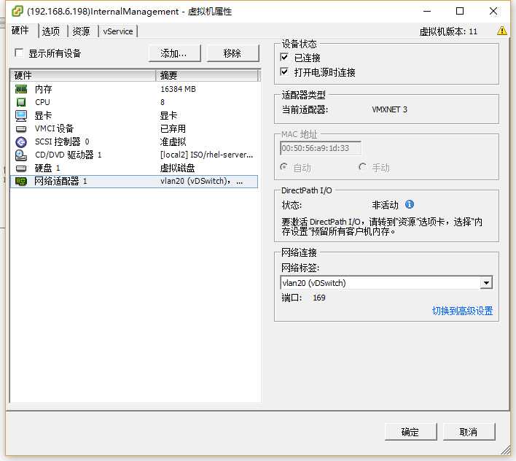Select the 硬盘 1 hard disk icon

click(x=21, y=168)
